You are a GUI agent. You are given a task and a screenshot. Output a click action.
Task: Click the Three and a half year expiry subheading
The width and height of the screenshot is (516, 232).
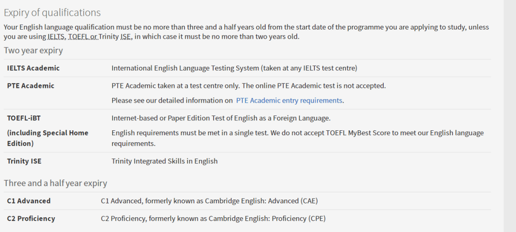click(x=55, y=183)
